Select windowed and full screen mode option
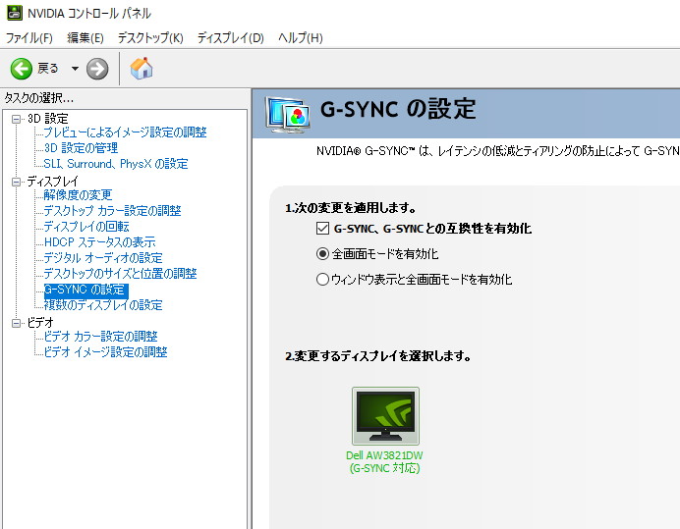The height and width of the screenshot is (529, 680). point(322,280)
